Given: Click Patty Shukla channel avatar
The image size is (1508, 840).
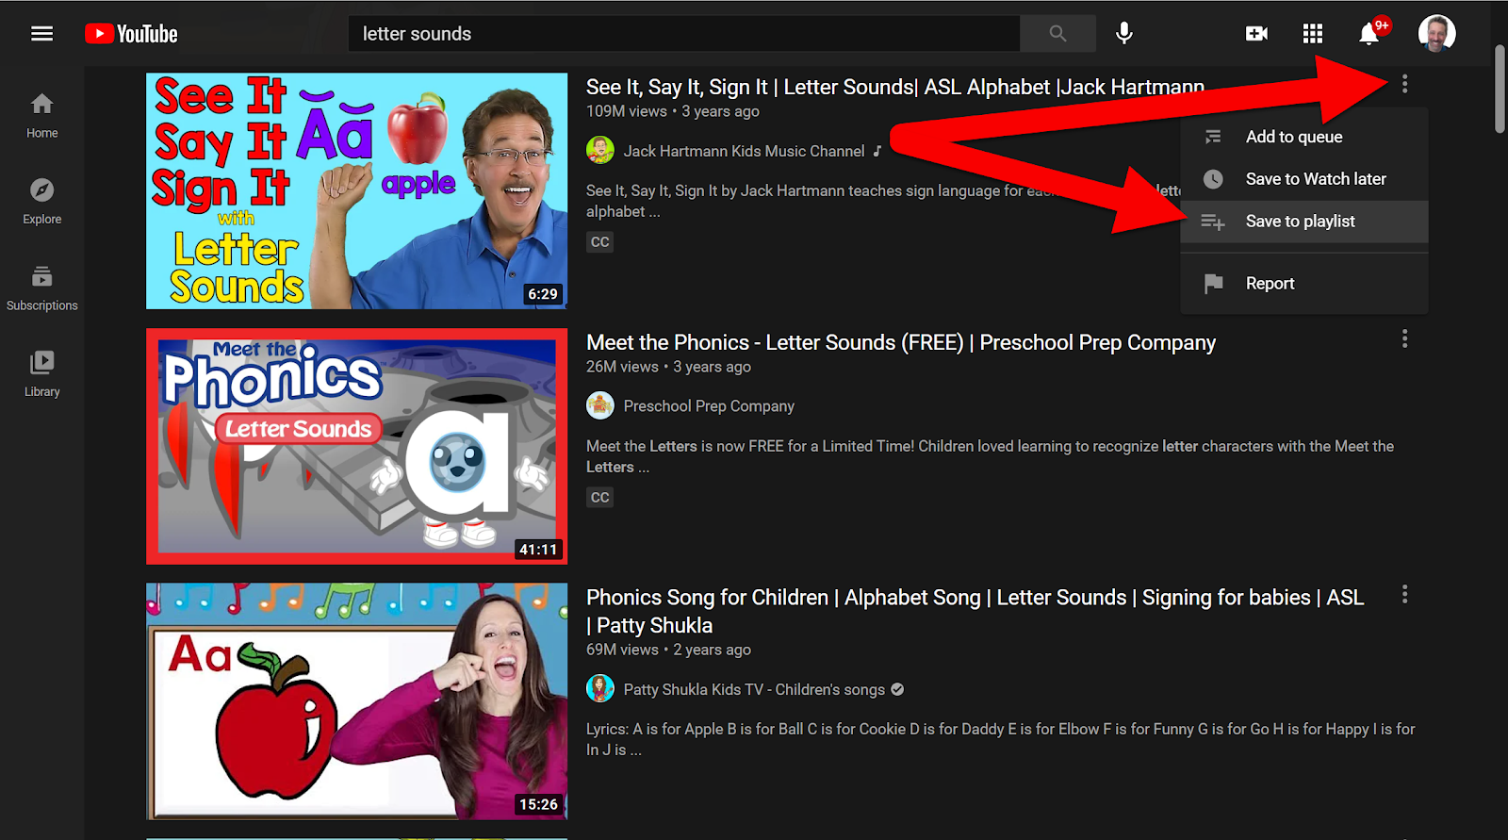Looking at the screenshot, I should pyautogui.click(x=600, y=688).
